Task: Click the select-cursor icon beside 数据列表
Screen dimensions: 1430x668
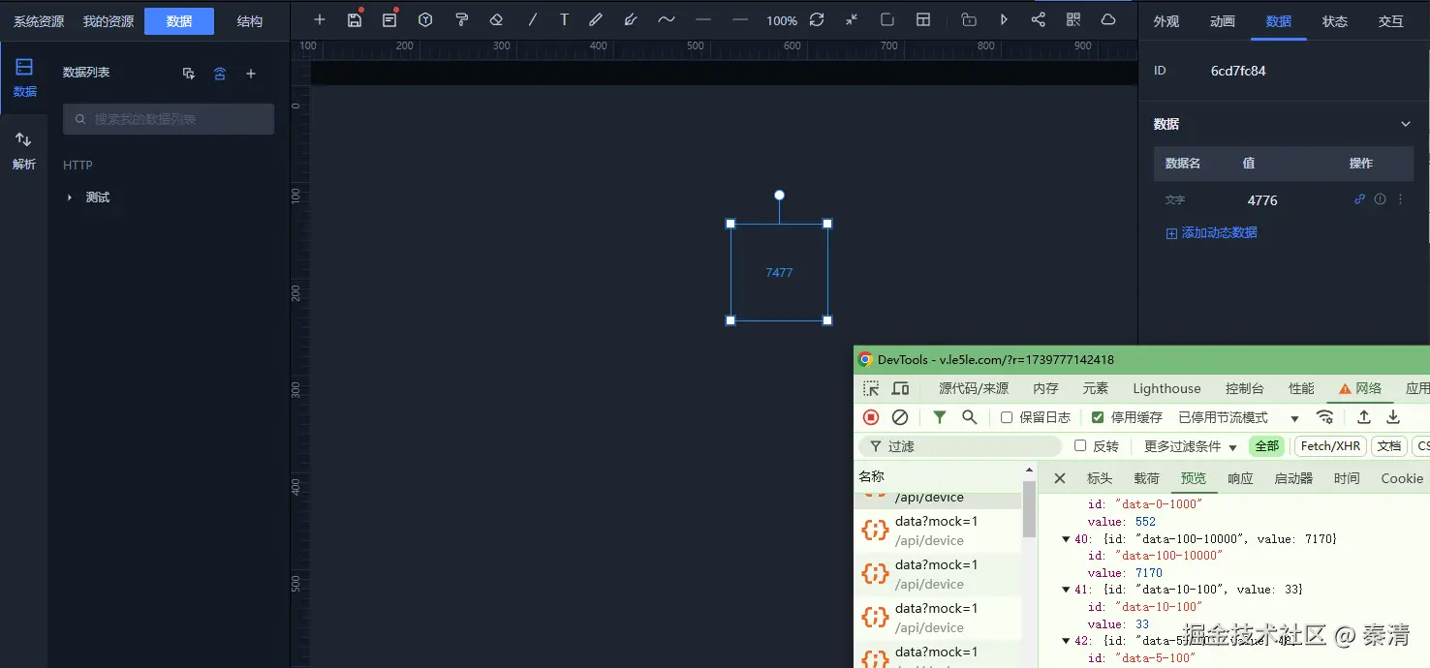Action: [189, 74]
